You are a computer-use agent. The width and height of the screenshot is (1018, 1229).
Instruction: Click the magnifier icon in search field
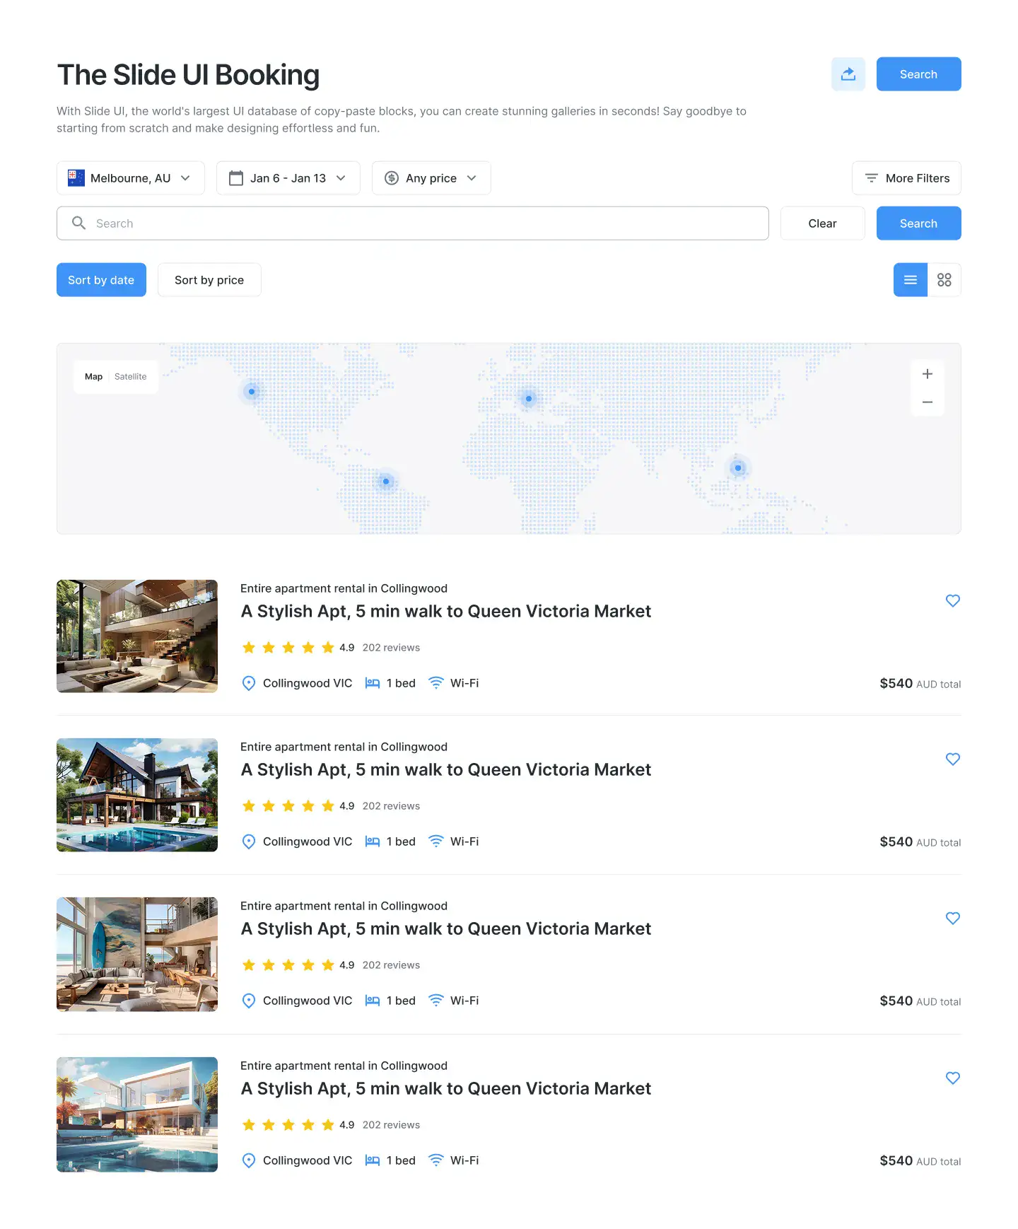point(79,223)
